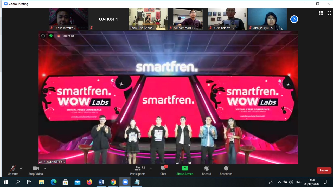Image resolution: width=333 pixels, height=187 pixels.
Task: Open Windows taskbar search
Action: tap(18, 182)
